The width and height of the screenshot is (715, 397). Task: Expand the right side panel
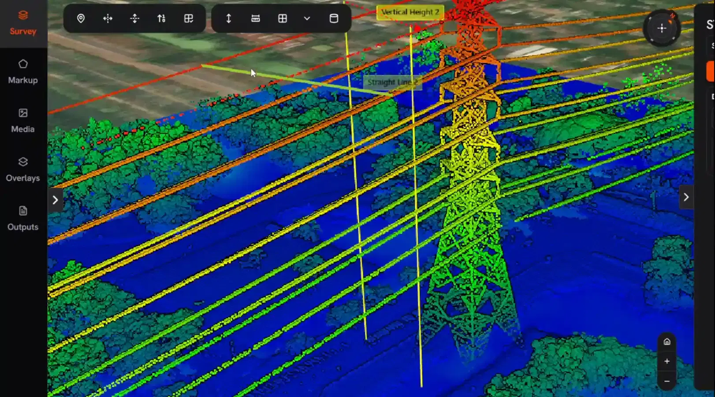(686, 197)
